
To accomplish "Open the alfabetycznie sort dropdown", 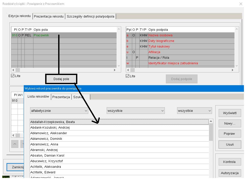I will click(59, 111).
